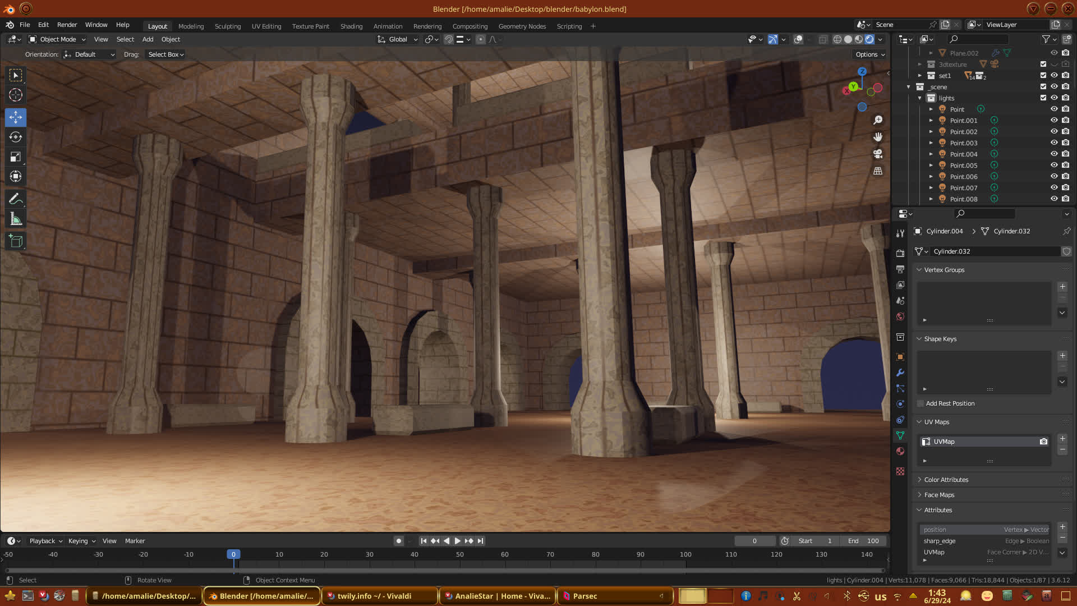Open the Material properties tab
This screenshot has height=606, width=1077.
click(x=900, y=451)
